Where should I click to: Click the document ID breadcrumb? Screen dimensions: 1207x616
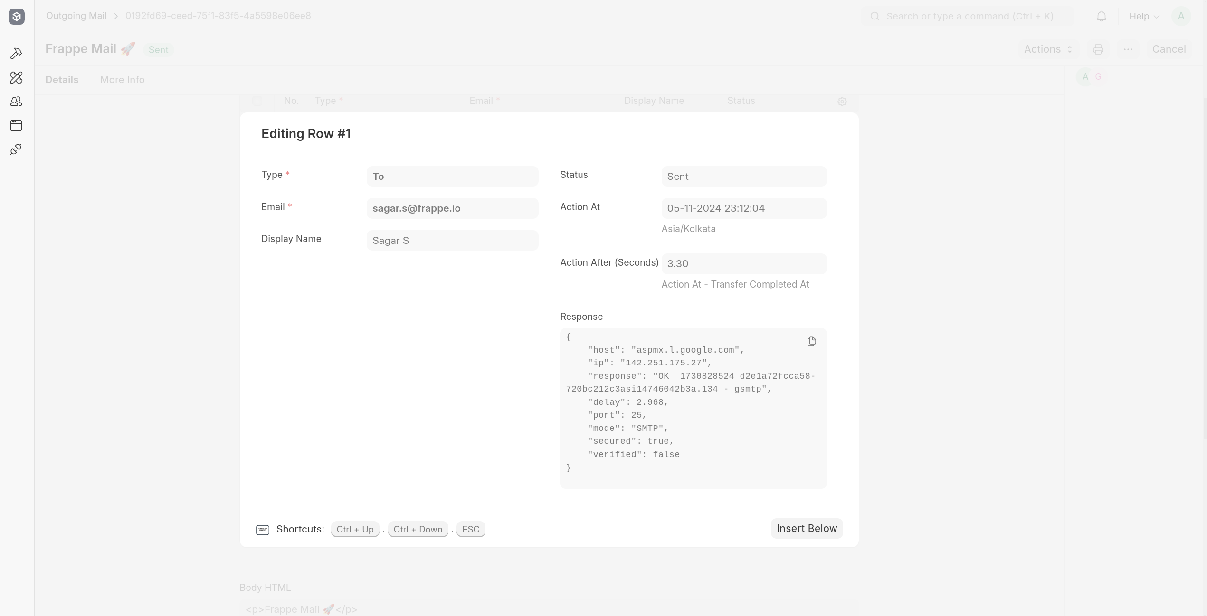pos(218,16)
